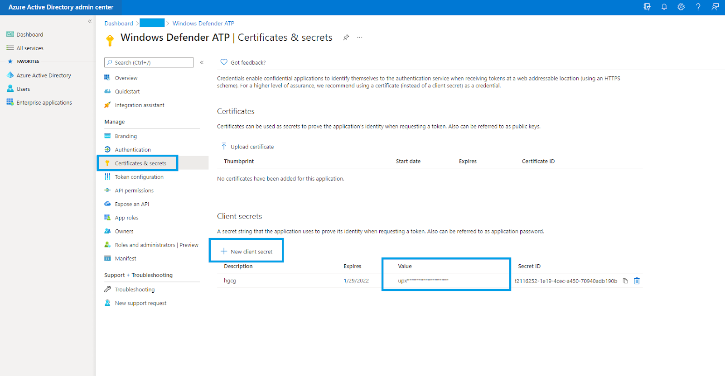725x376 pixels.
Task: Open the portal settings gear
Action: [x=681, y=7]
